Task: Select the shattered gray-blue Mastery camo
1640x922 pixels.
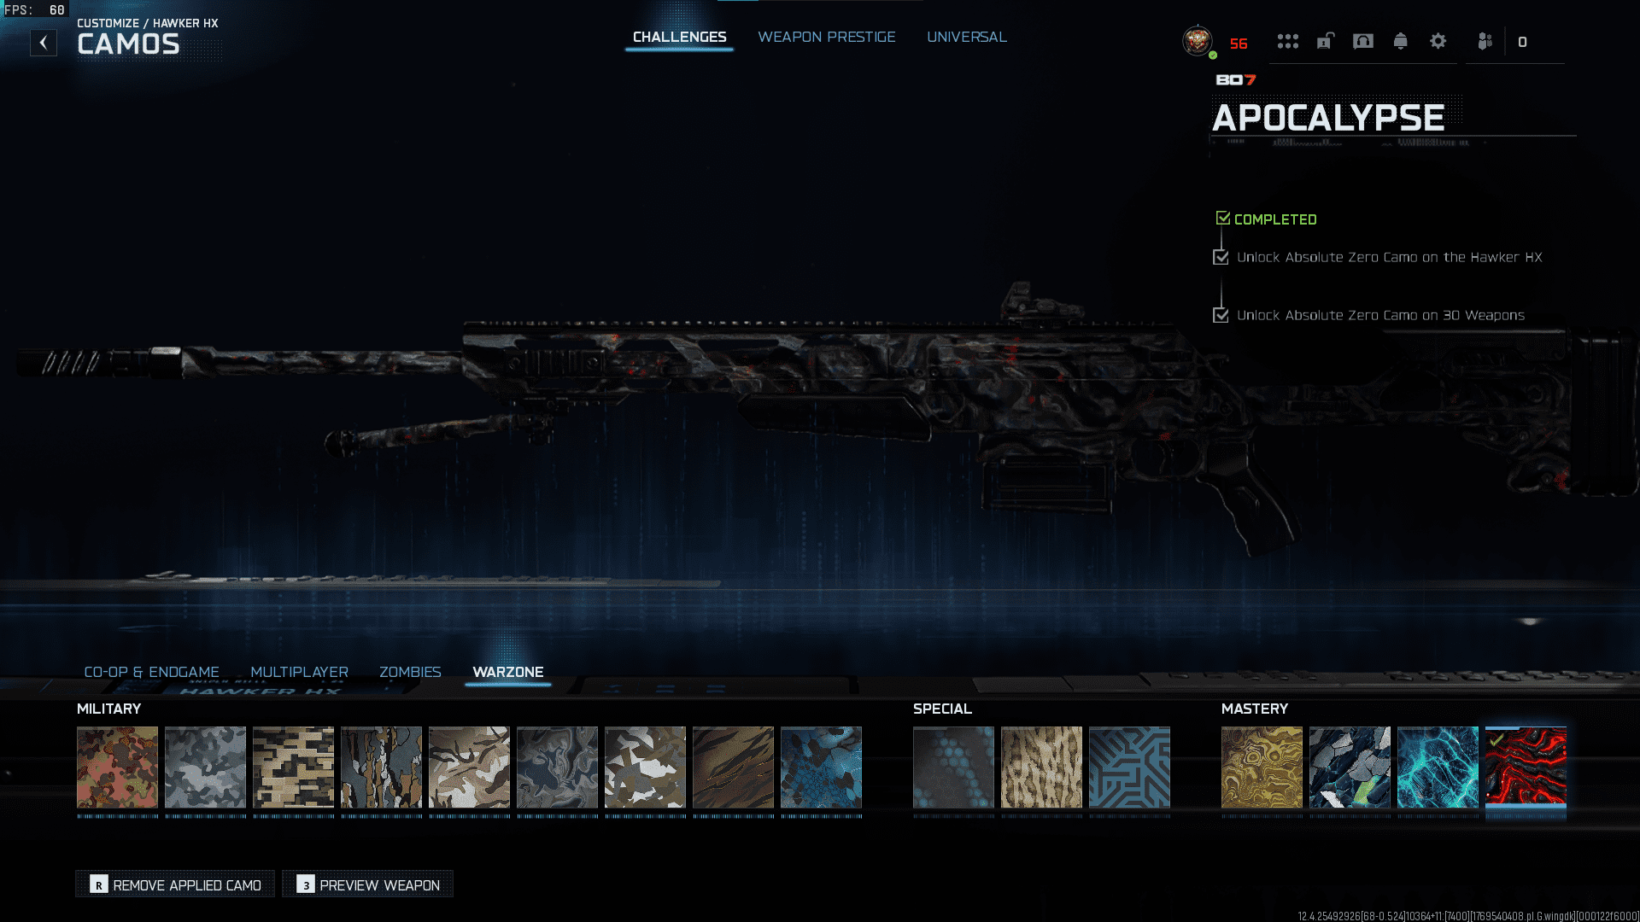Action: click(1350, 767)
